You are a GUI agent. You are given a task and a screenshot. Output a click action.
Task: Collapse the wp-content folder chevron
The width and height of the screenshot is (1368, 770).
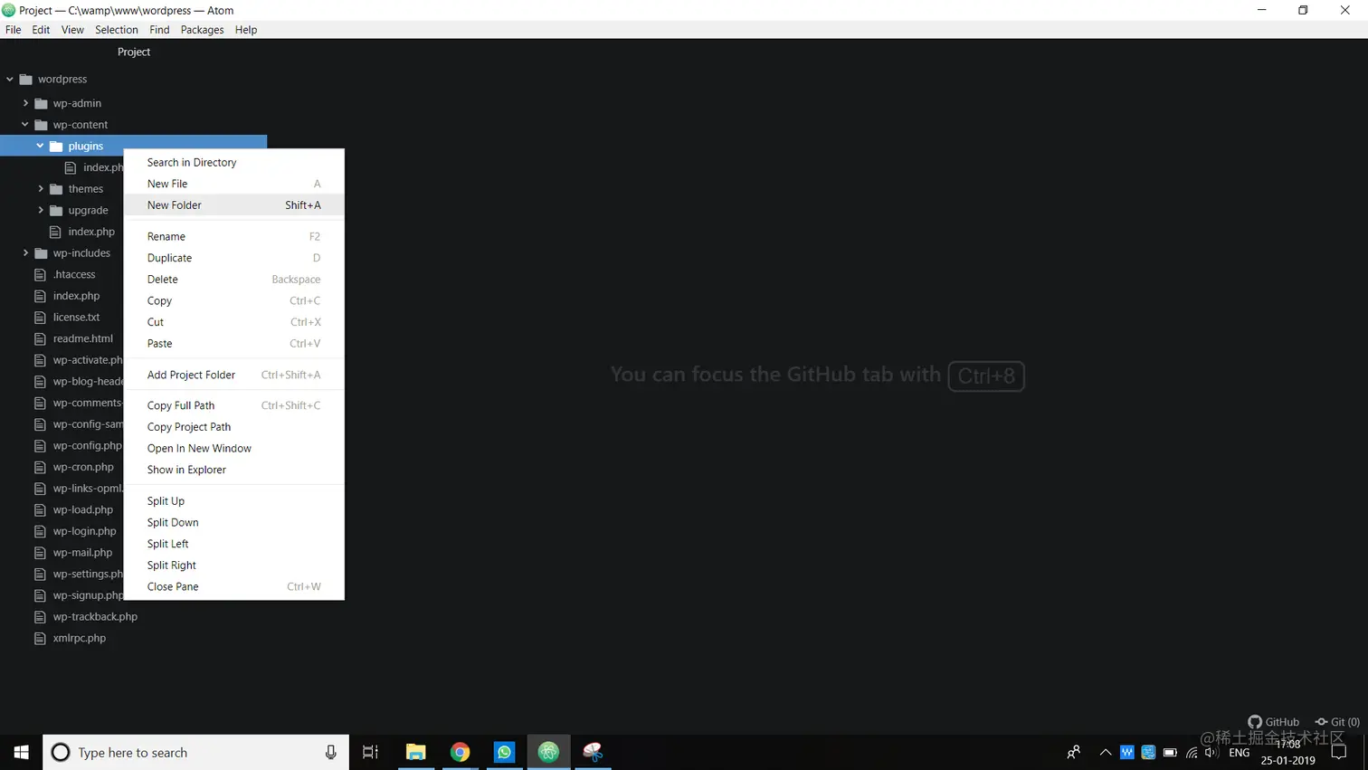tap(25, 125)
